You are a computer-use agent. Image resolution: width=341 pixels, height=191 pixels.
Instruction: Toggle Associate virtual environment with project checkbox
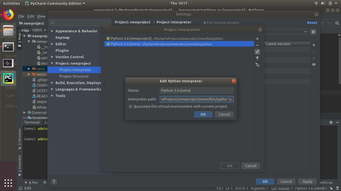(130, 107)
